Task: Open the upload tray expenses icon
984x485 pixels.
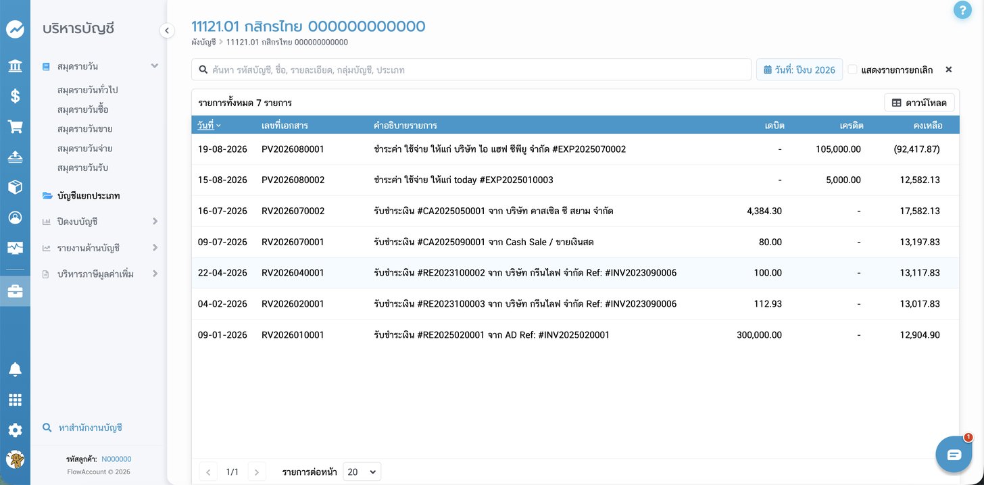Action: pos(15,157)
